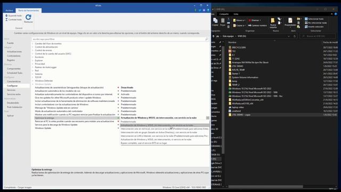341x192 pixels.
Task: Open Aplicar in NTLite sidebar
Action: [x=10, y=116]
